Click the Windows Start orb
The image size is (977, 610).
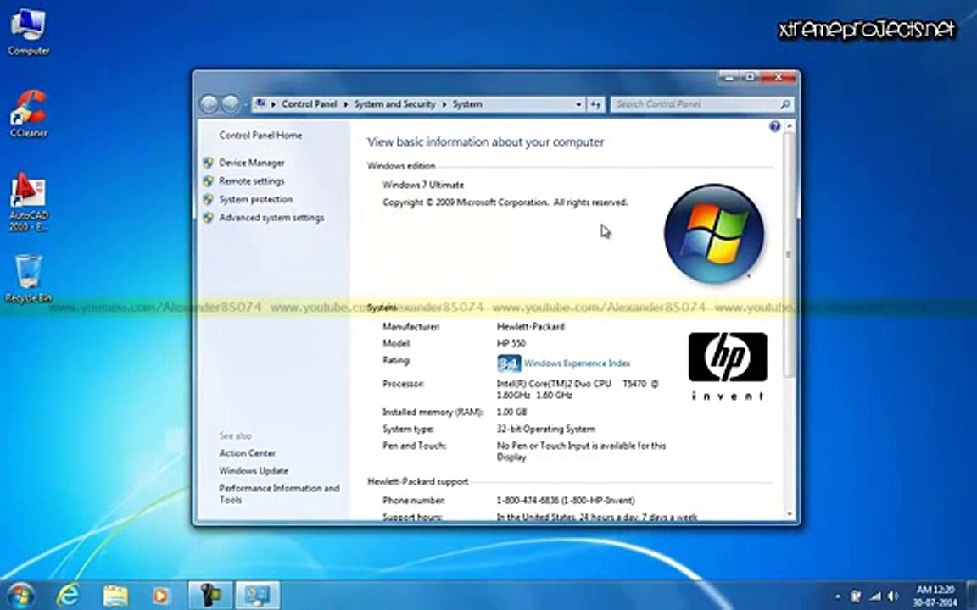click(20, 595)
